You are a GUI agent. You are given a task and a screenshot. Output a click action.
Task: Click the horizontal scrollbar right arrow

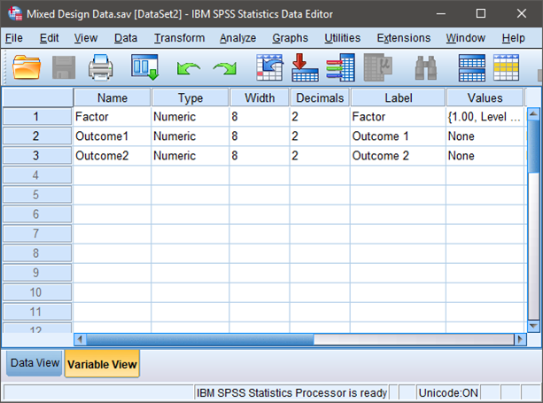pos(520,339)
